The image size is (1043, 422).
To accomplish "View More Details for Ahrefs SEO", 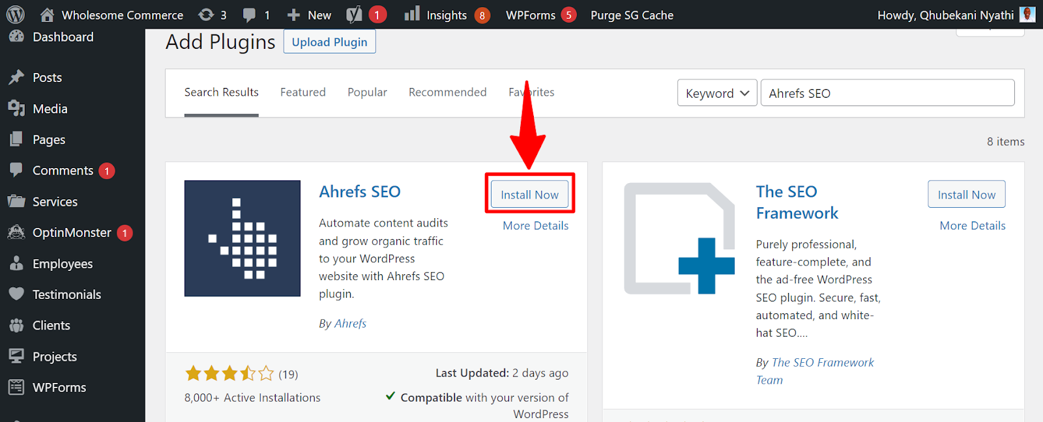I will pyautogui.click(x=536, y=225).
